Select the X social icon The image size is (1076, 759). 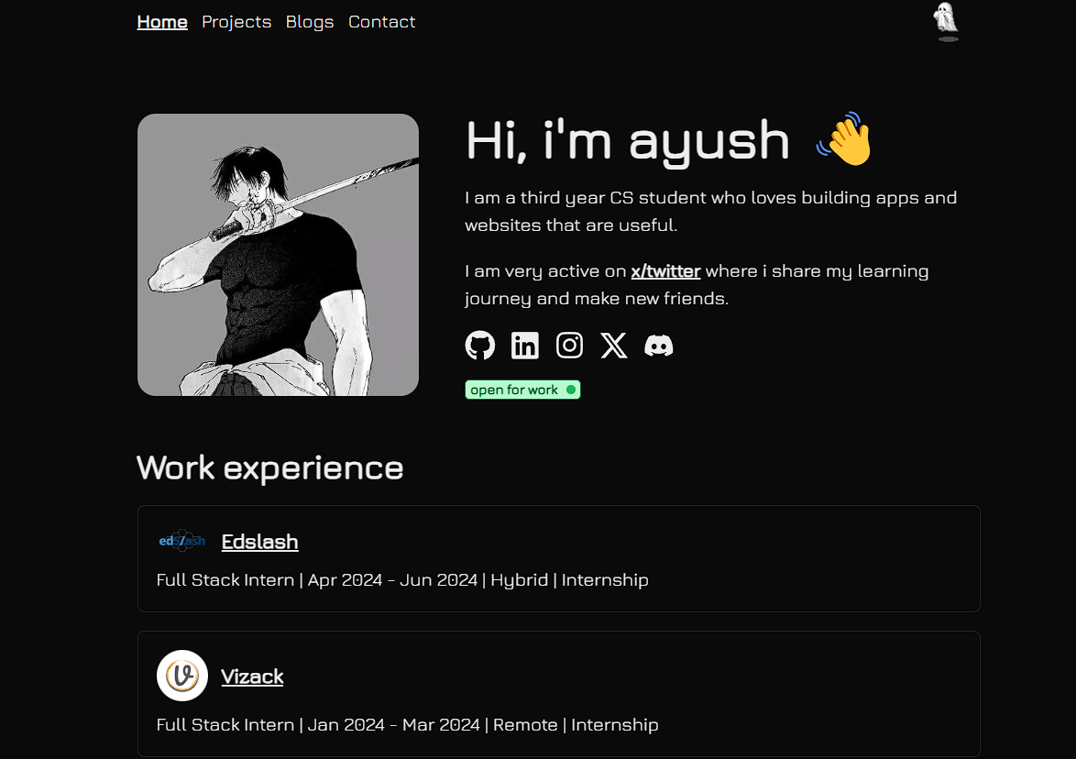pyautogui.click(x=613, y=345)
